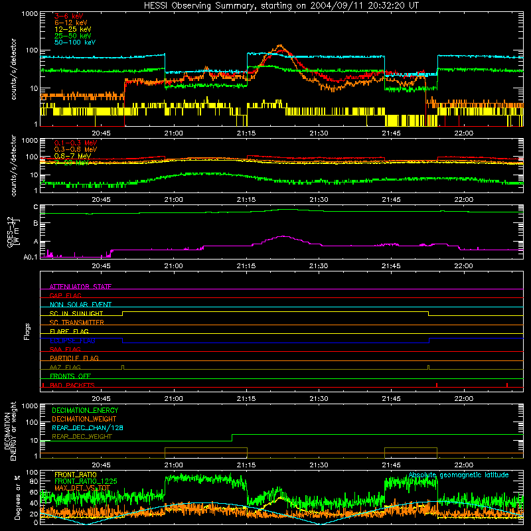This screenshot has width=531, height=531.
Task: Click the GOES-12 axis label
Action: [13, 232]
